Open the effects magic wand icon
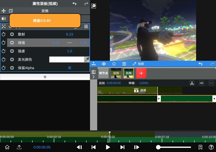This screenshot has width=216, height=152. pyautogui.click(x=4, y=26)
